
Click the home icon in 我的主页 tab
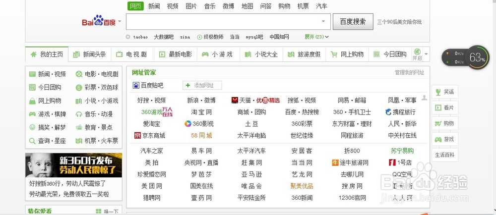(34, 54)
